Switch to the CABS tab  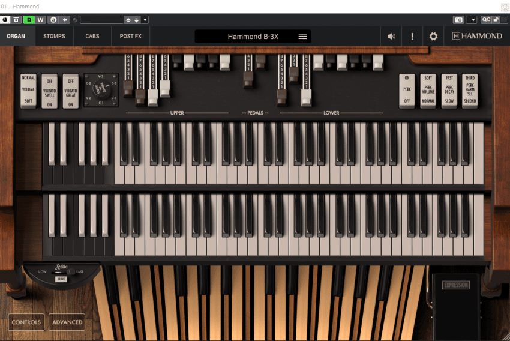click(92, 37)
